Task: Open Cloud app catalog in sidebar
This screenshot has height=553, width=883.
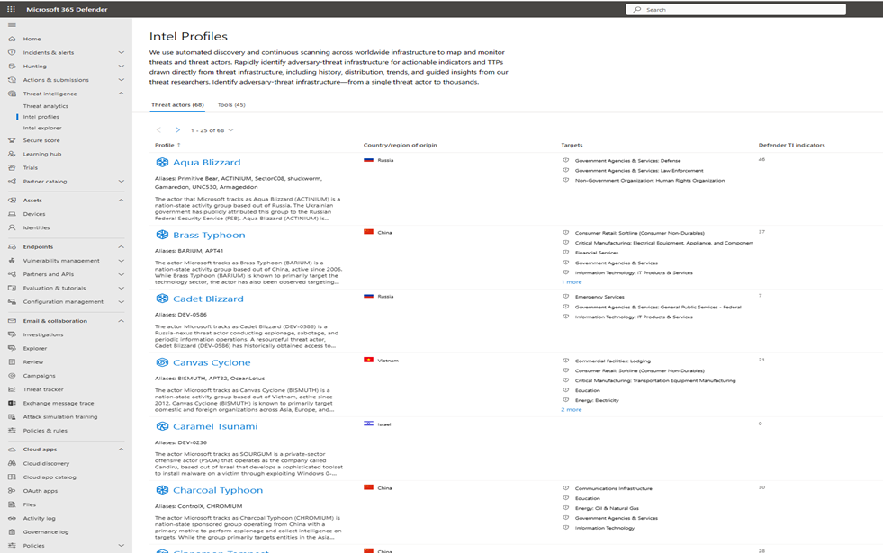Action: pyautogui.click(x=50, y=477)
